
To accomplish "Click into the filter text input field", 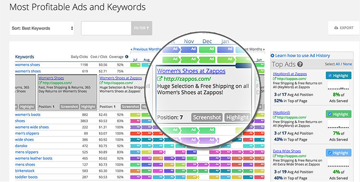I will pos(106,28).
